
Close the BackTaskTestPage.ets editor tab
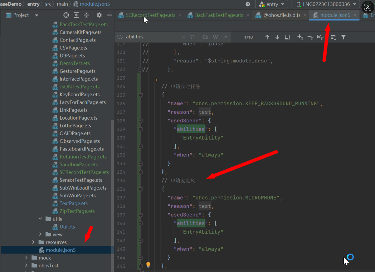point(248,15)
